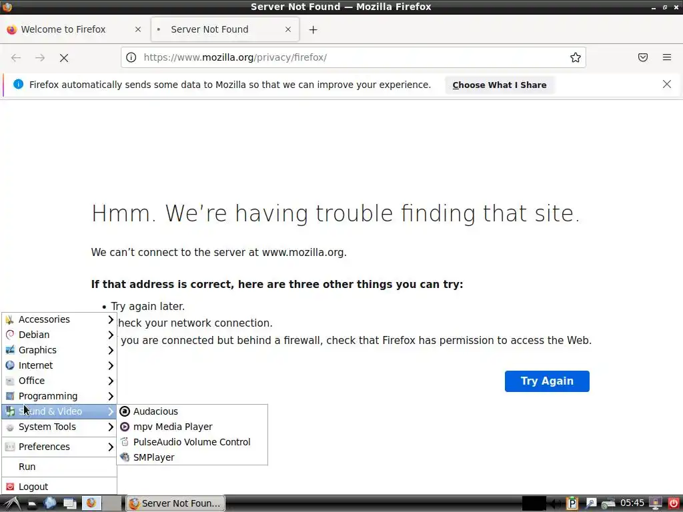Open the Firefox hamburger menu
The height and width of the screenshot is (512, 683).
point(667,57)
